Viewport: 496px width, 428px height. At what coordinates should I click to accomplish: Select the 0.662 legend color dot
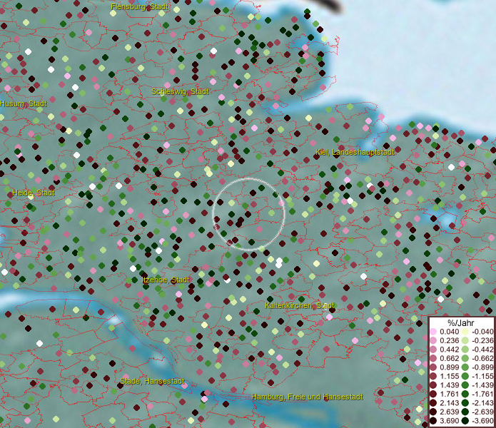pos(433,359)
